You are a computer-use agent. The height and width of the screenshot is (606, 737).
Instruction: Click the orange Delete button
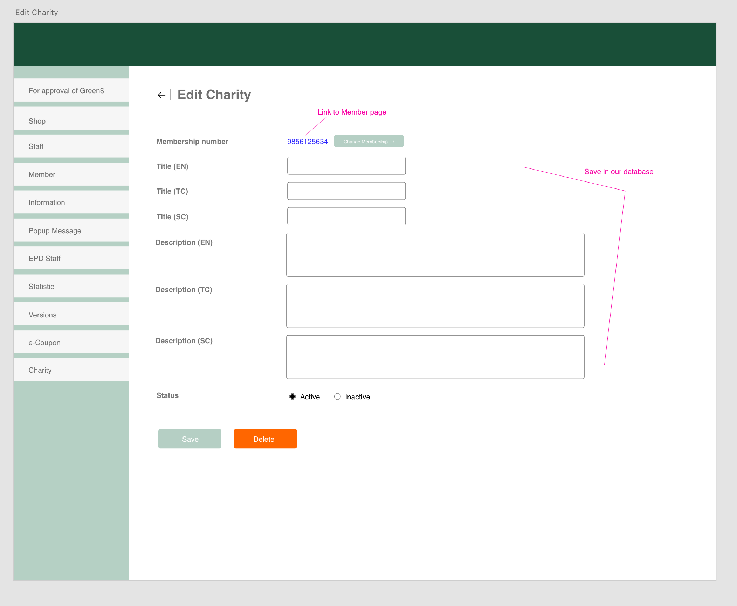click(265, 439)
